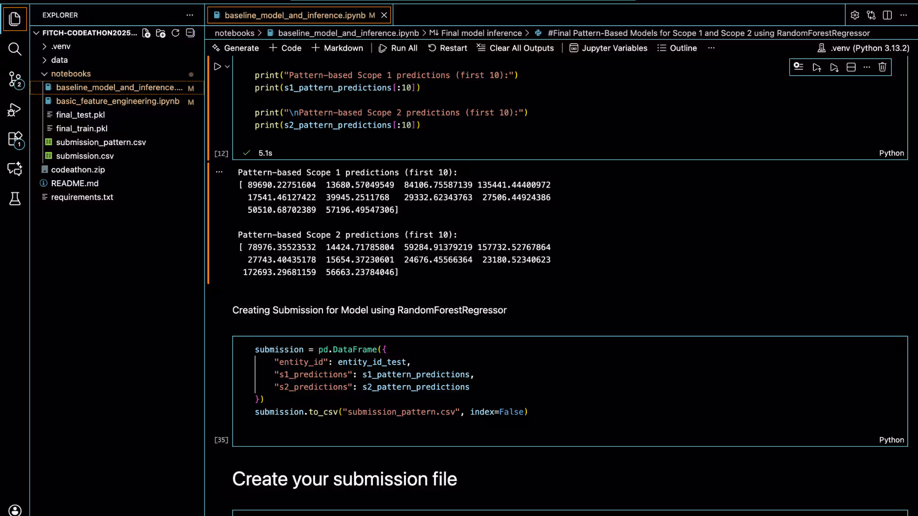Open the Search view in activity bar
Image resolution: width=918 pixels, height=516 pixels.
[15, 49]
